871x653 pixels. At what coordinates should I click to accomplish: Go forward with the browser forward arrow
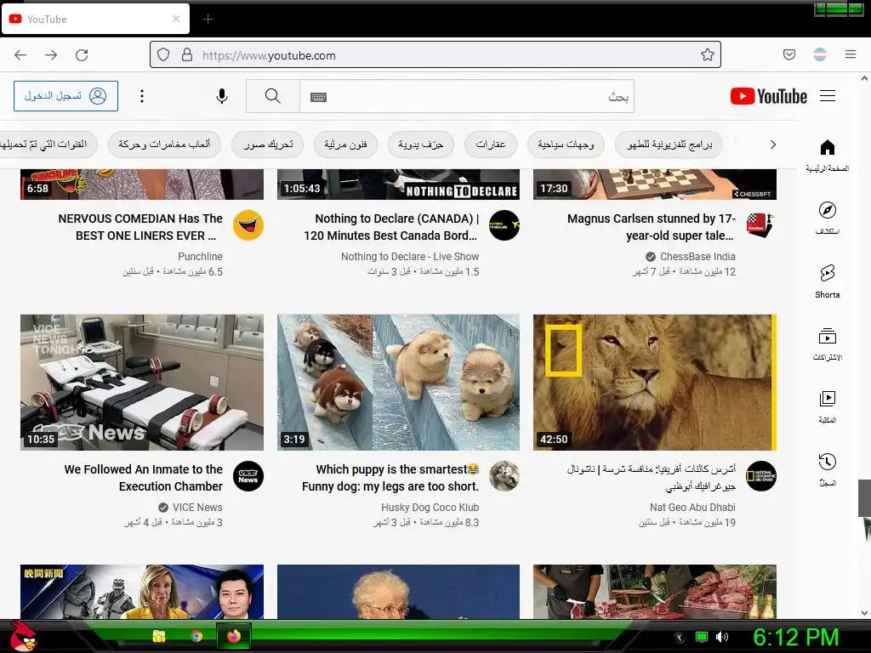pos(51,55)
